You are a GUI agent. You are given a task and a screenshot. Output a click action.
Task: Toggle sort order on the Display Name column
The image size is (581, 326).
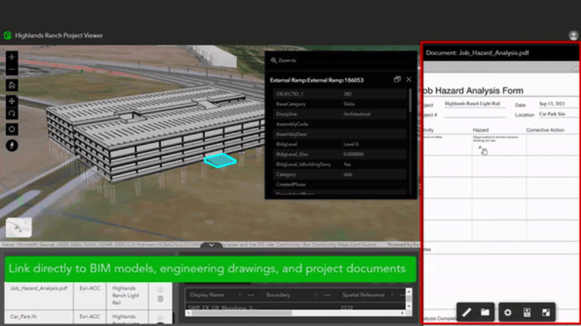[240, 295]
